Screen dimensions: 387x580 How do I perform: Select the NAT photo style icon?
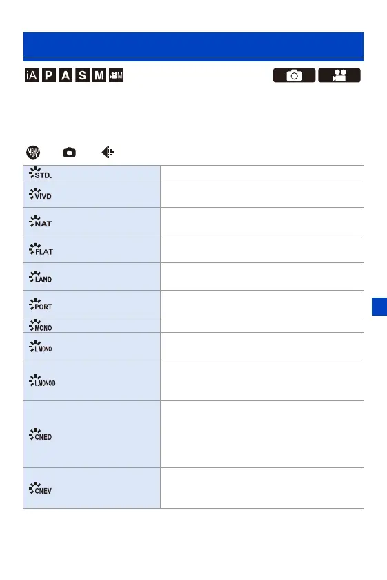click(x=40, y=222)
